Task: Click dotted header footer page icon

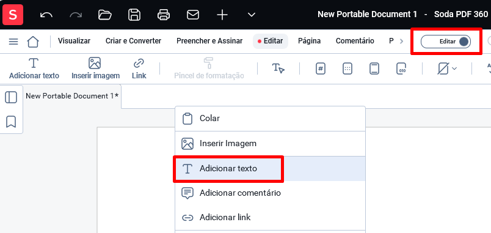Action: (x=347, y=68)
